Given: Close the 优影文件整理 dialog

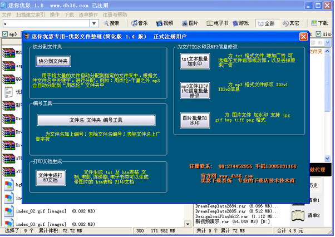Looking at the screenshot, I should [x=303, y=37].
